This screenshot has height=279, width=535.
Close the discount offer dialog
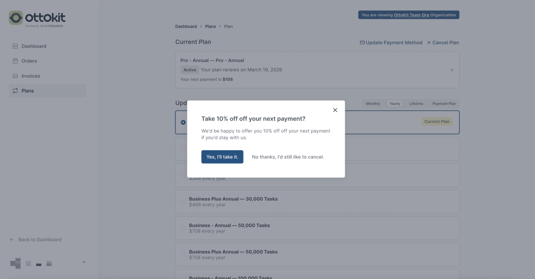pyautogui.click(x=335, y=110)
